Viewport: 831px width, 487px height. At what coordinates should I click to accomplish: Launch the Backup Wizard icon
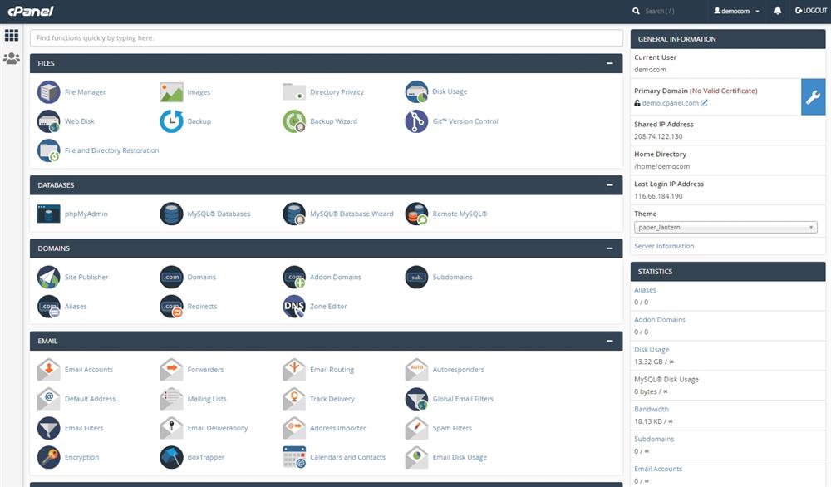pos(294,121)
